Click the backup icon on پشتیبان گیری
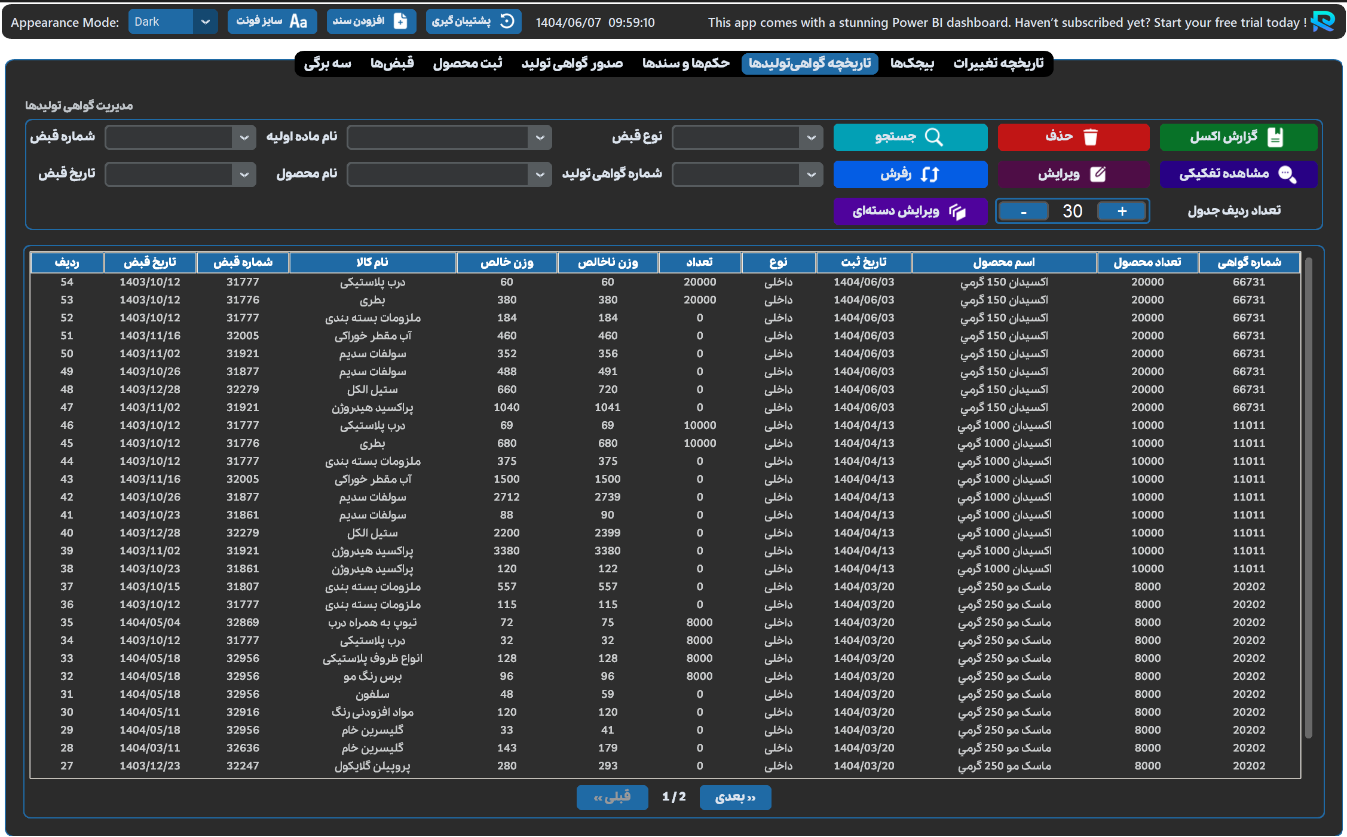This screenshot has width=1347, height=837. pyautogui.click(x=507, y=22)
